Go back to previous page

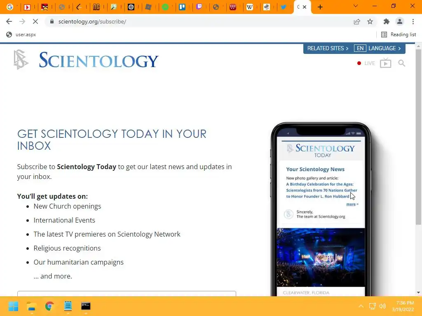tap(9, 21)
